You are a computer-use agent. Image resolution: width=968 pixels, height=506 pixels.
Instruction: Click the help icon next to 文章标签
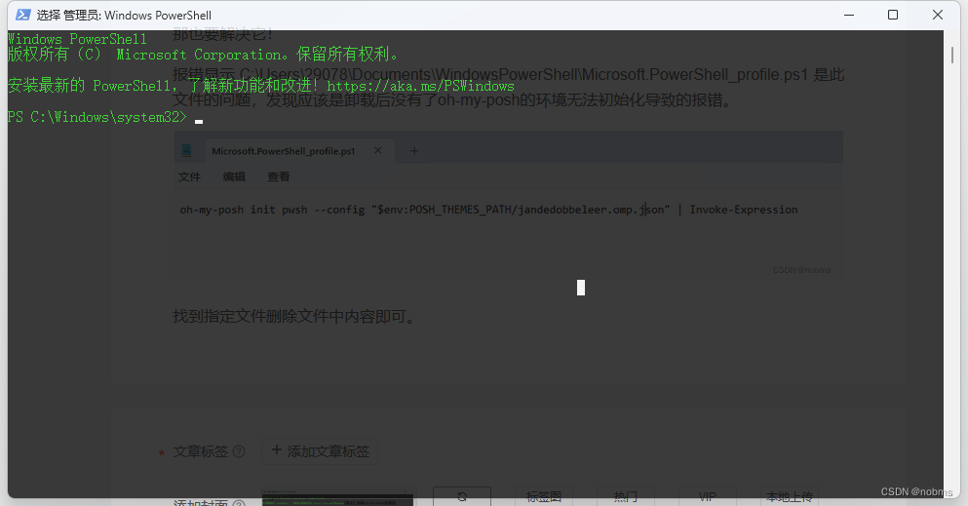tap(239, 451)
